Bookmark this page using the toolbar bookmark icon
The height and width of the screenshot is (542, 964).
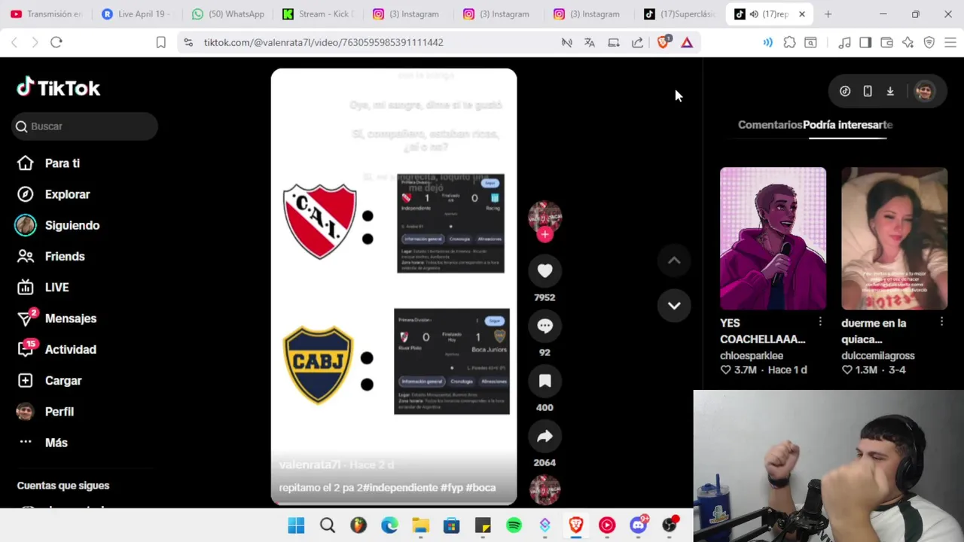(160, 42)
